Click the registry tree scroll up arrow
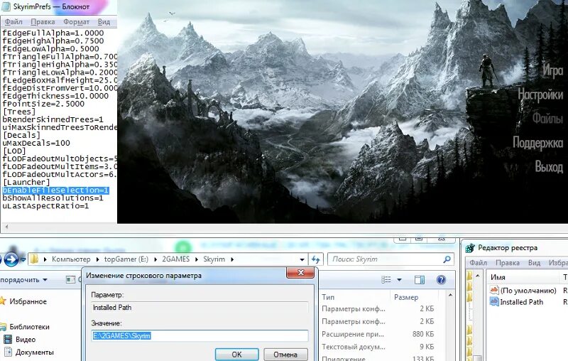 pos(477,276)
